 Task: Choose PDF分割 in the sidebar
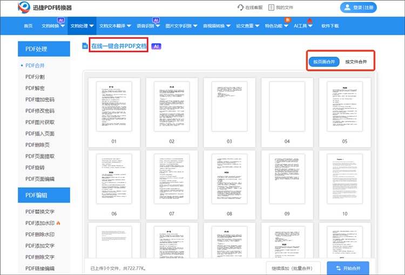tap(35, 77)
